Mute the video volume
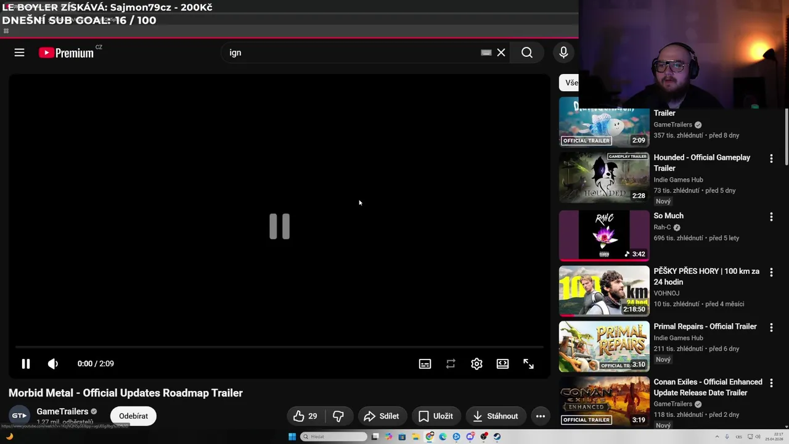Viewport: 789px width, 444px height. (53, 364)
